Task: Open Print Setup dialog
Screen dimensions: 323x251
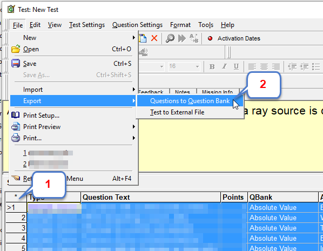Action: (x=73, y=116)
